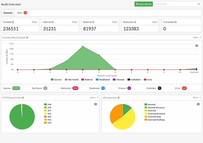Click the Forbidden black zero badge
This screenshot has height=143, width=203.
159,88
